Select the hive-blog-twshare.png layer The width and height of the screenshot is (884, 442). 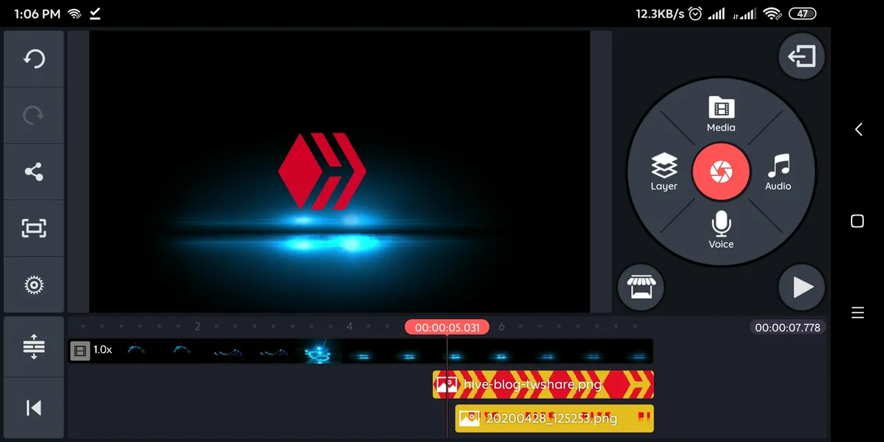pos(544,385)
